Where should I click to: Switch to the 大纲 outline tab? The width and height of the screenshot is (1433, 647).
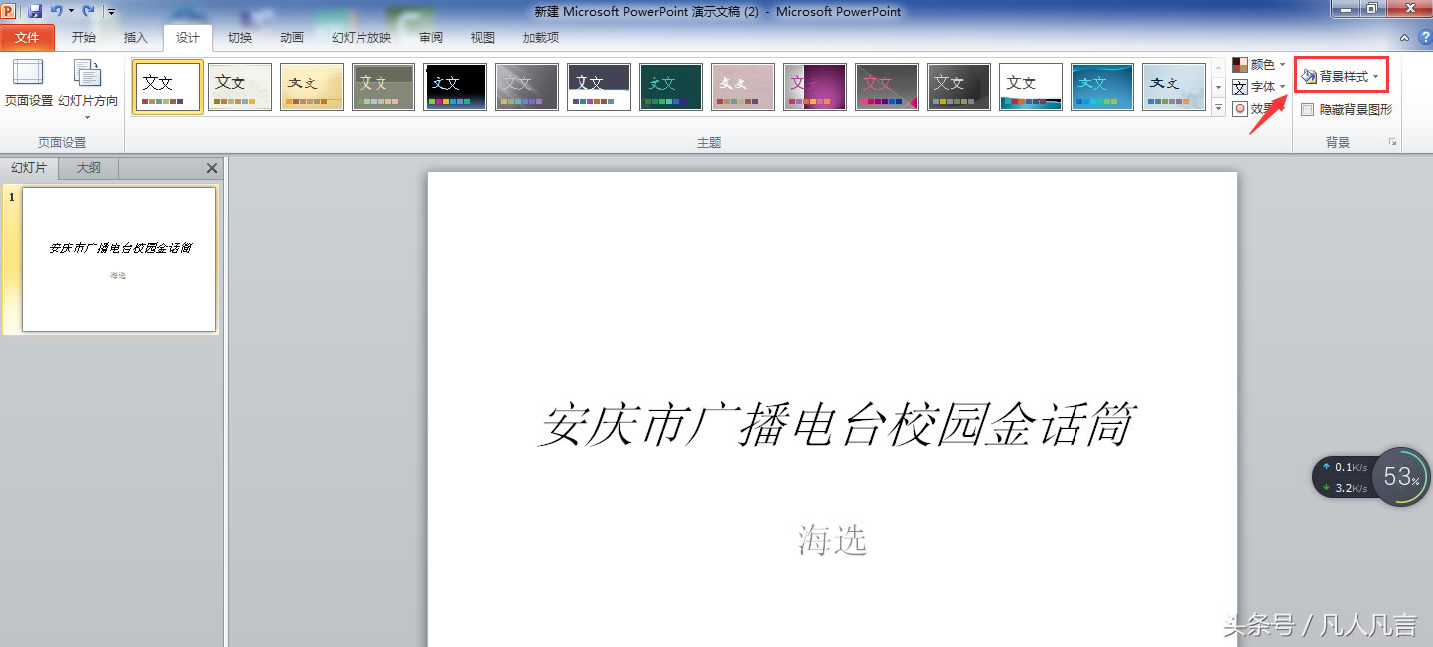pos(88,168)
